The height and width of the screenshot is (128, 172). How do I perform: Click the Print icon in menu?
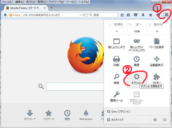click(x=116, y=60)
